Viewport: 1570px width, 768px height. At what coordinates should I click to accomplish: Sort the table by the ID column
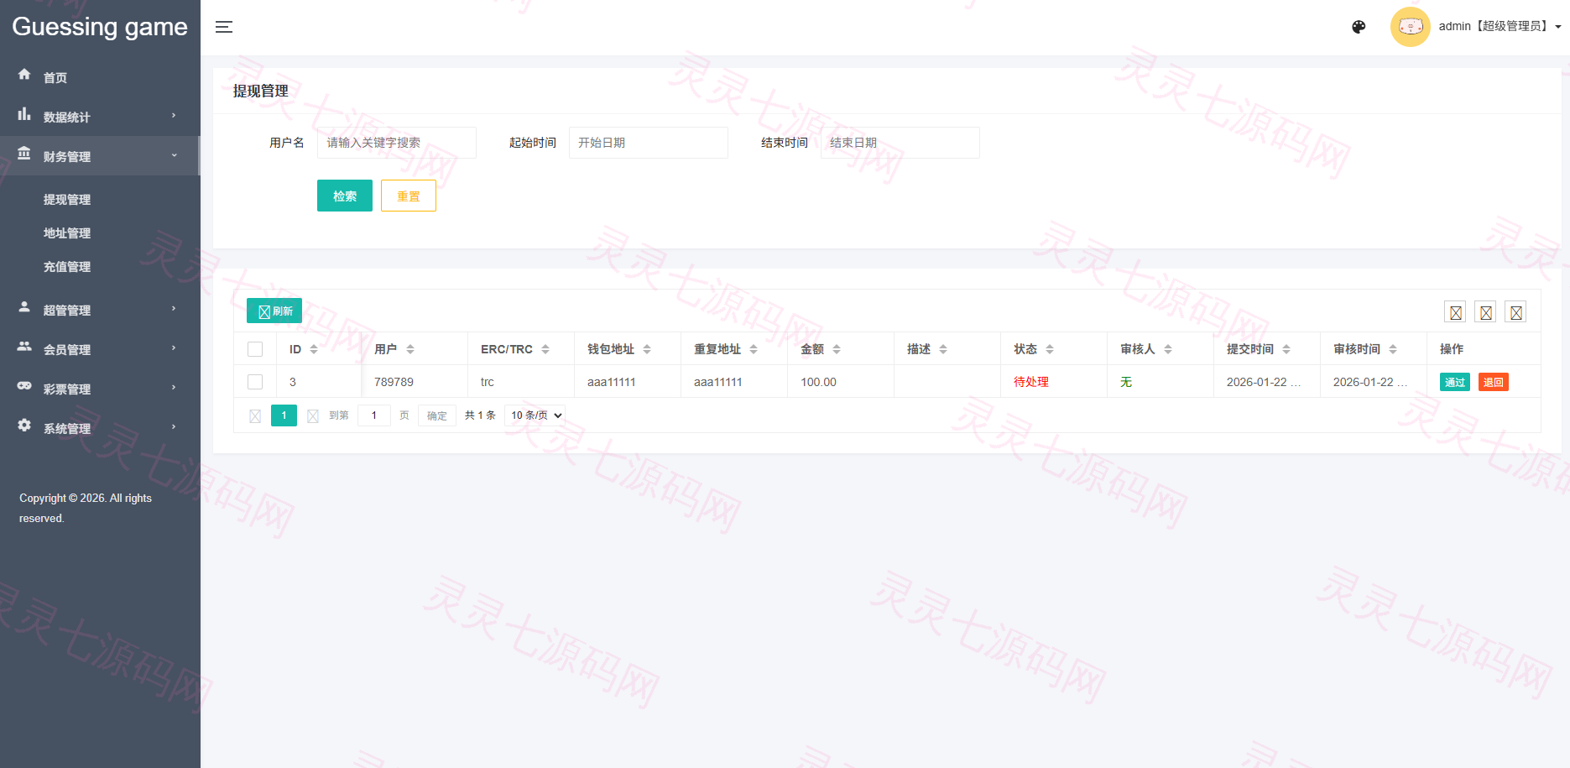314,349
